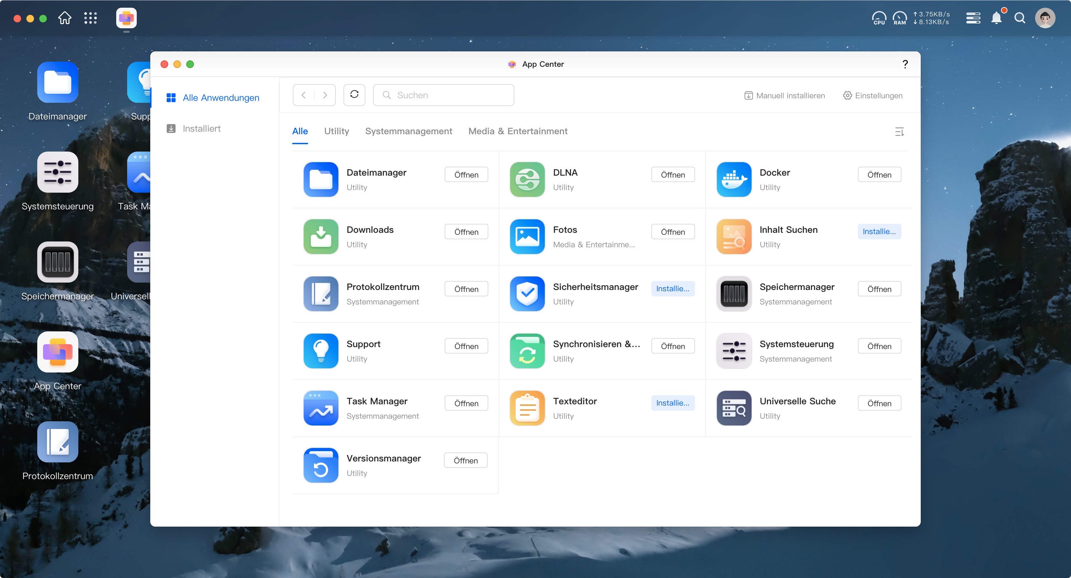Open notifications bell in top bar
Viewport: 1071px width, 578px height.
(997, 18)
